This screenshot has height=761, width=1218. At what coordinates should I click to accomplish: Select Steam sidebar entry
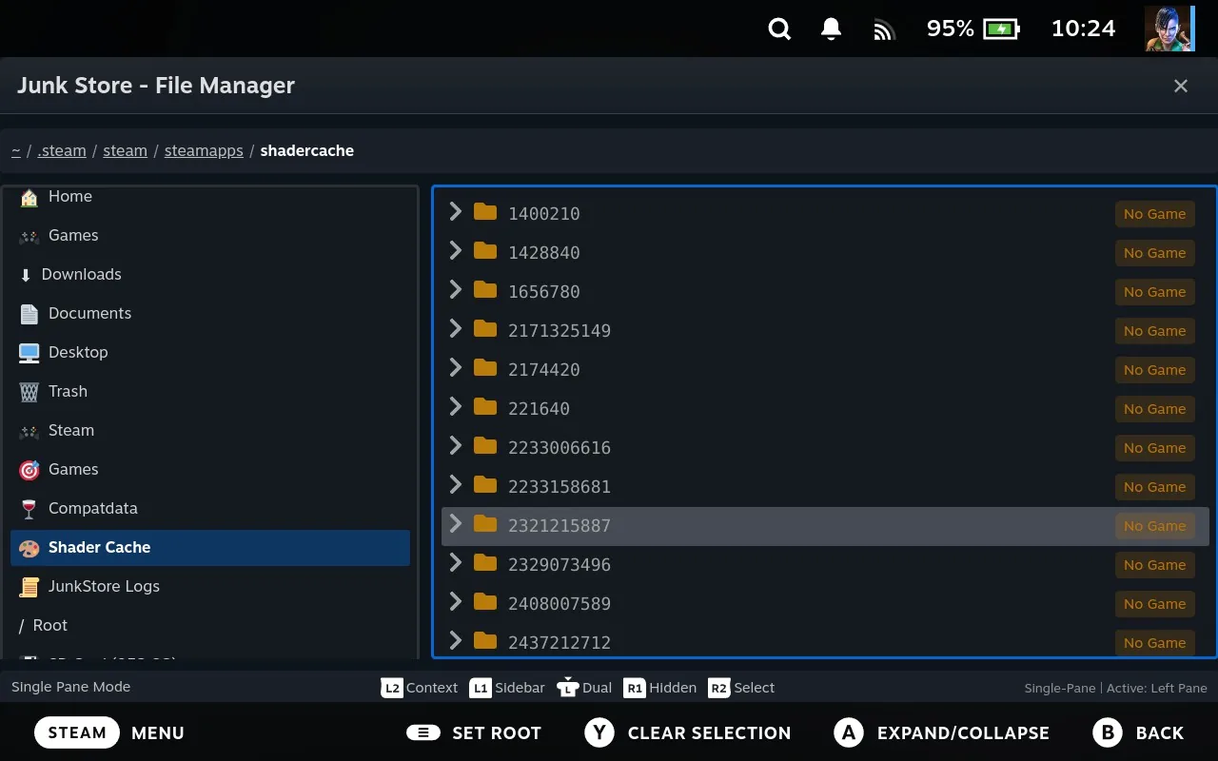[210, 430]
